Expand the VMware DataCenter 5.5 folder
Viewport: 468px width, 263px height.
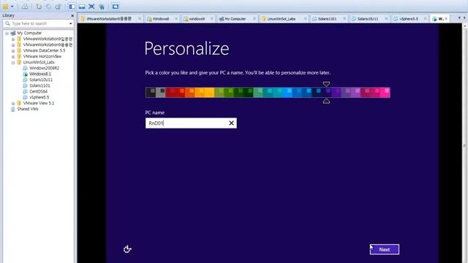coord(13,50)
